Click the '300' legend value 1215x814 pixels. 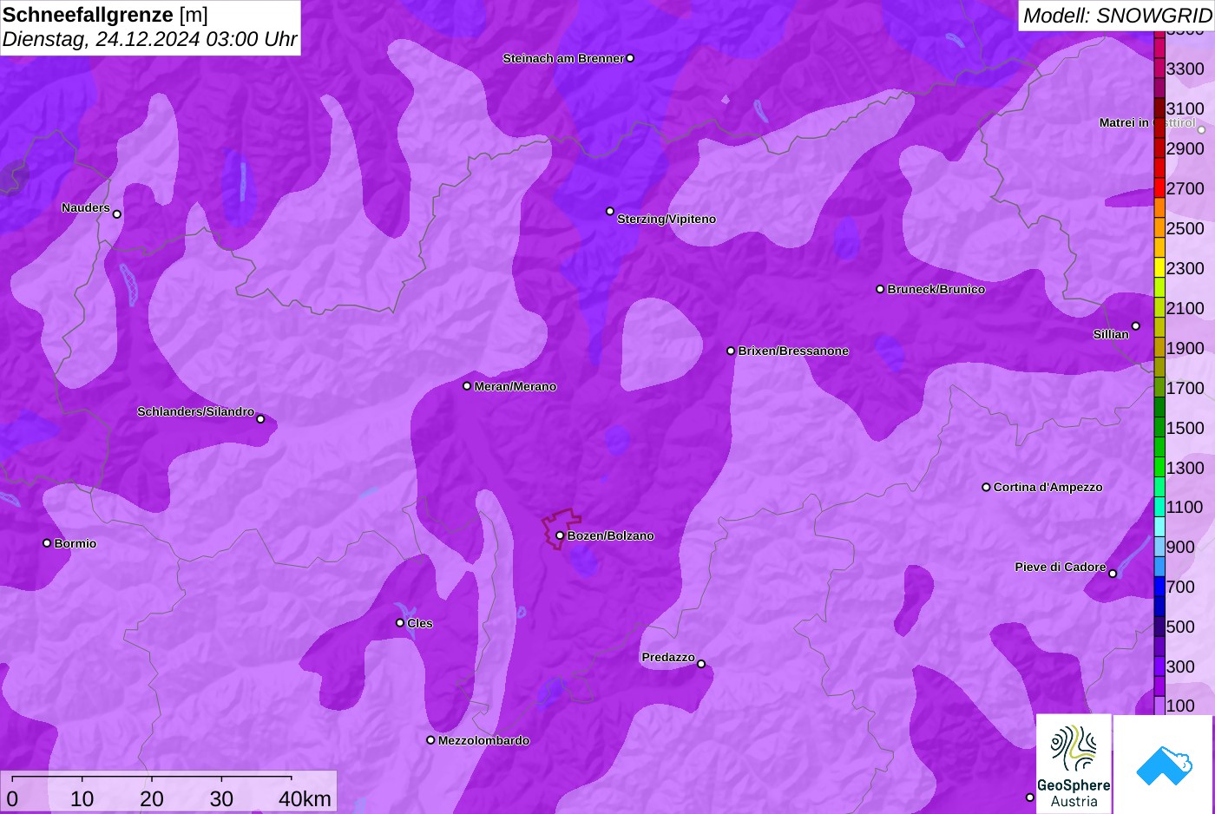click(x=1180, y=666)
